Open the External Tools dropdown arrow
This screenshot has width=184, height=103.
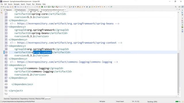(59, 7)
